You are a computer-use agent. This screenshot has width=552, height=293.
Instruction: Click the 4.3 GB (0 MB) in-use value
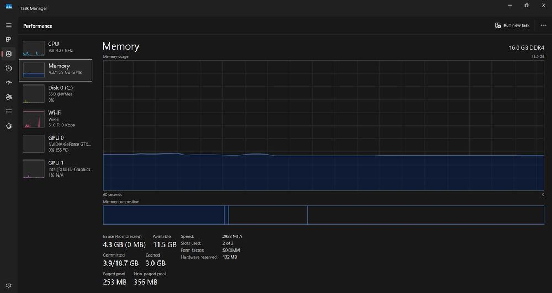(x=124, y=244)
